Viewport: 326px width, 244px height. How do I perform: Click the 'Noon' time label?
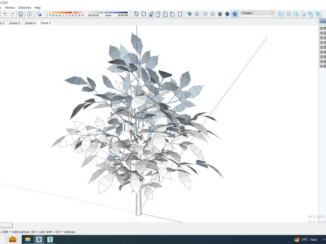point(108,16)
